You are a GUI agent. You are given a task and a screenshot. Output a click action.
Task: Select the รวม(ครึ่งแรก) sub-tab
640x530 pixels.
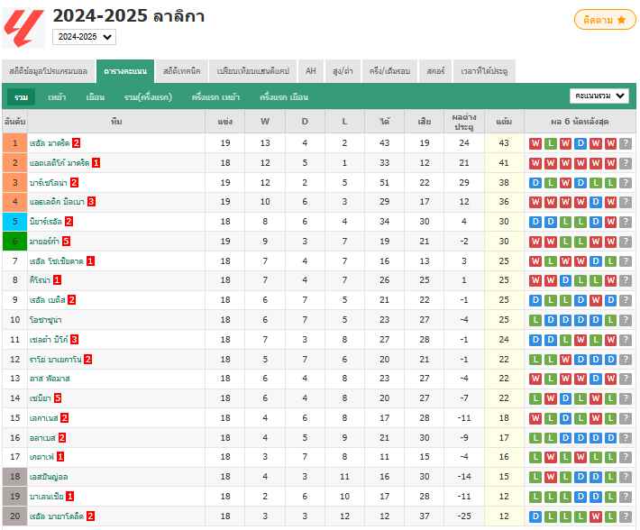148,97
